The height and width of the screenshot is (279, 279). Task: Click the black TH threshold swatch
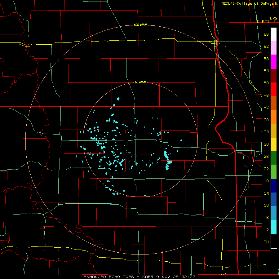pos(274,241)
